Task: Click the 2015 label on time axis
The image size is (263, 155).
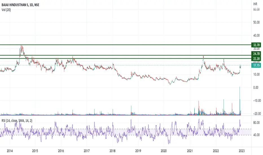Action: [x=35, y=151]
